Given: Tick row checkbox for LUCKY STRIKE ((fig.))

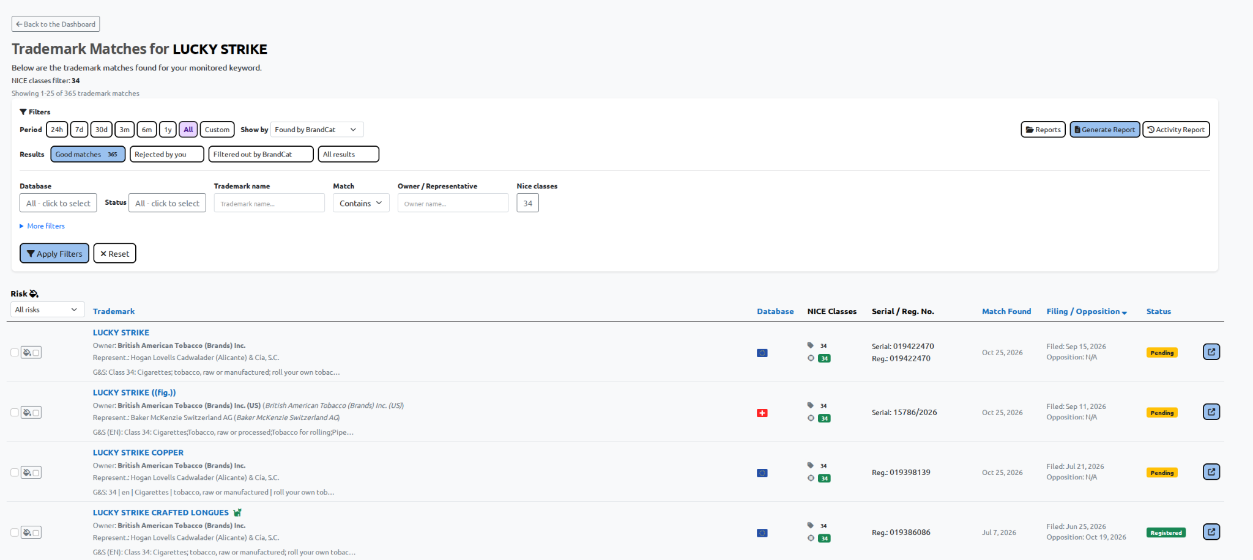Looking at the screenshot, I should (x=15, y=413).
